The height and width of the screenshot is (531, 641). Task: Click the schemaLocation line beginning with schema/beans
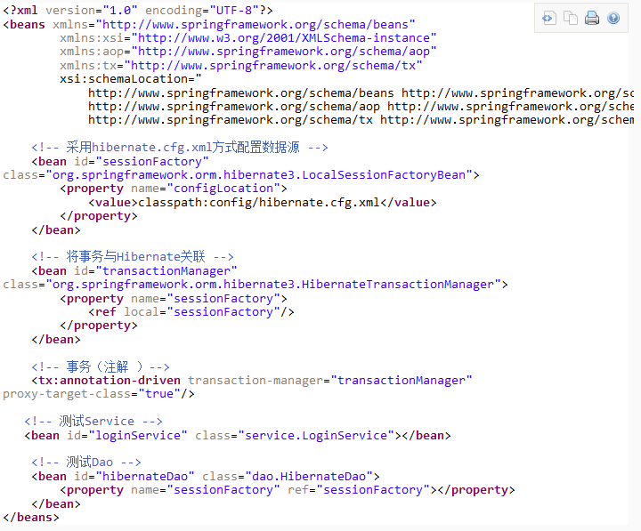click(x=361, y=93)
